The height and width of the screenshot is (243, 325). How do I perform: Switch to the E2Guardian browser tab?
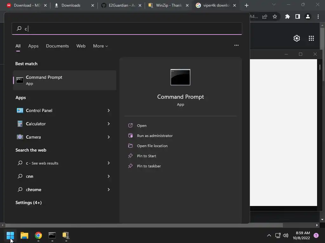pos(121,5)
